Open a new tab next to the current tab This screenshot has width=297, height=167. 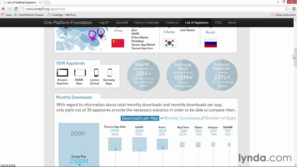pyautogui.click(x=47, y=2)
